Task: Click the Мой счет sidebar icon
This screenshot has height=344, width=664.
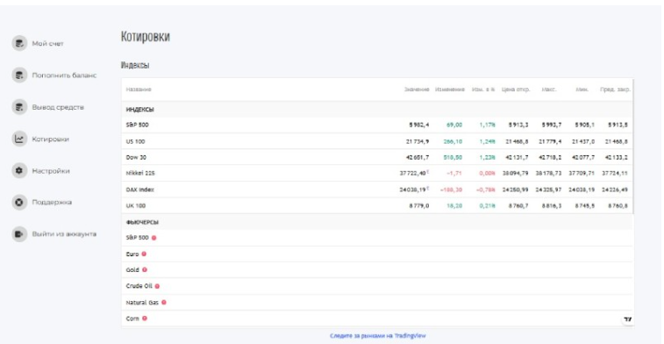Action: (19, 43)
